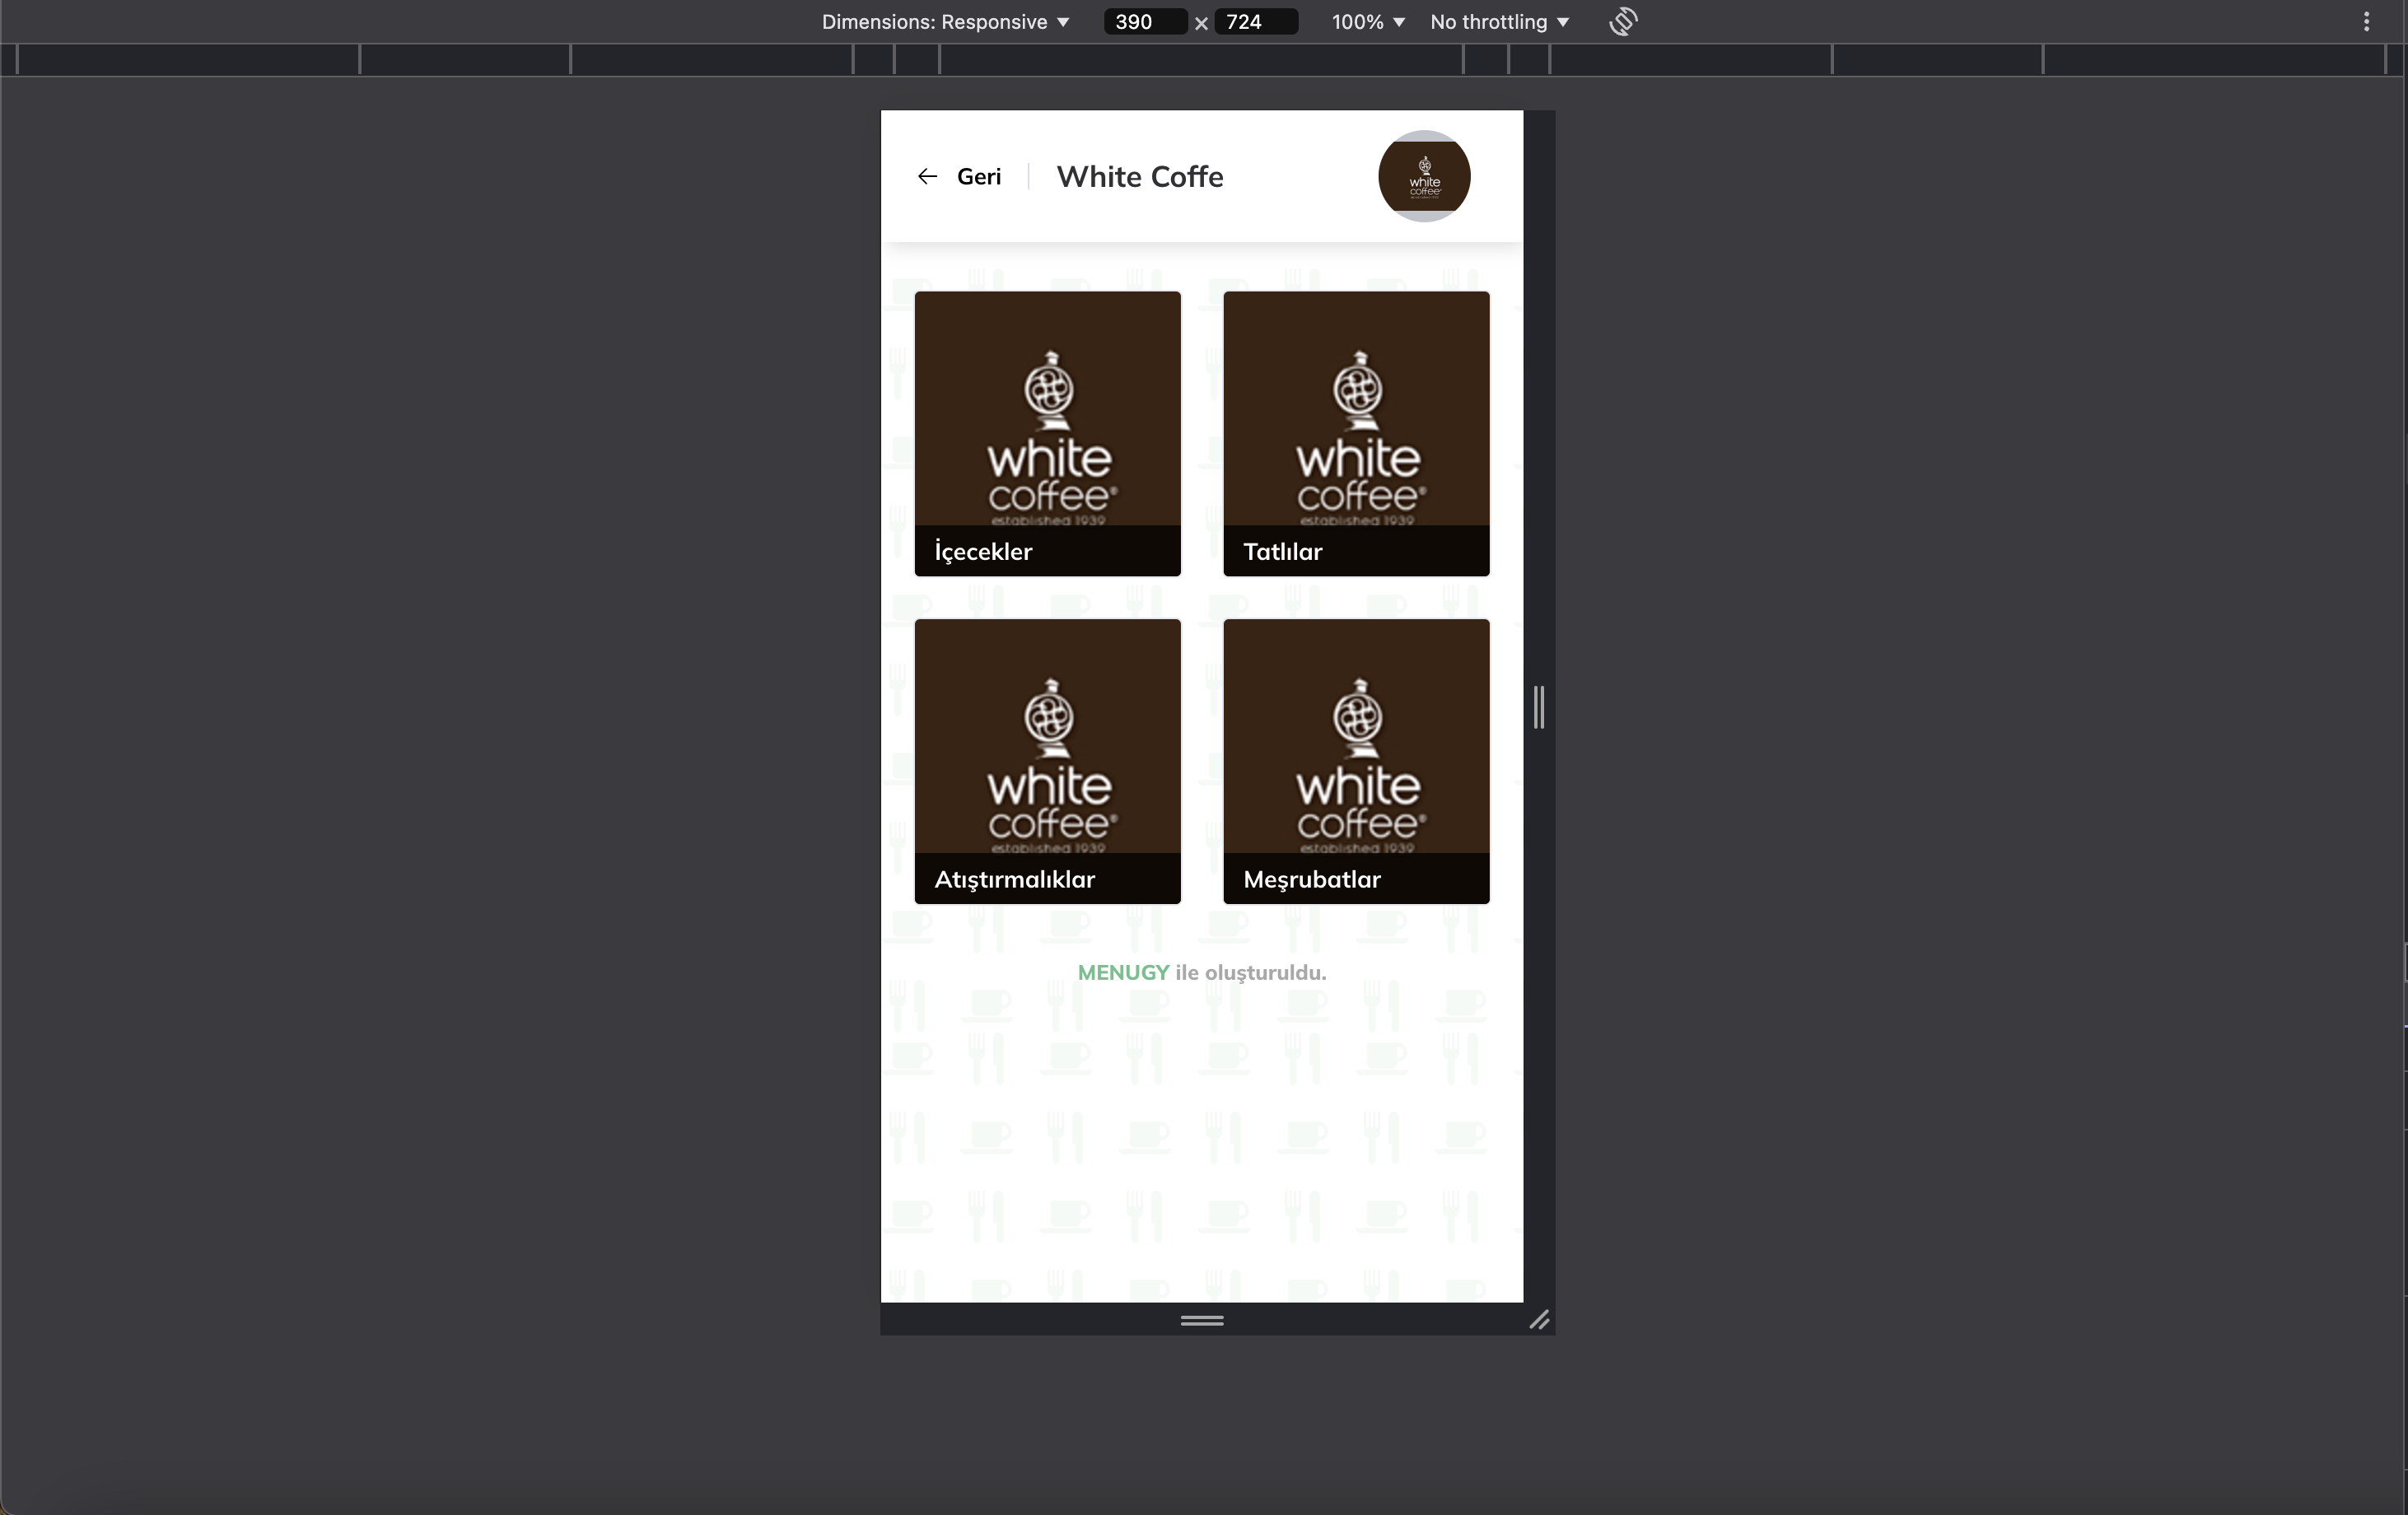The image size is (2408, 1515).
Task: Go back using the Geri label
Action: [x=978, y=177]
